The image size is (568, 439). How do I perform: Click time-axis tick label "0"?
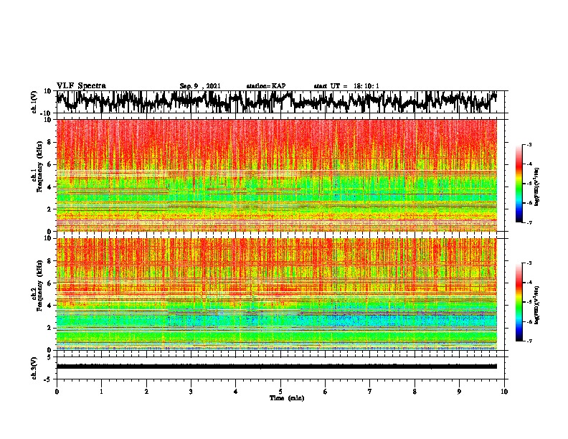click(57, 392)
